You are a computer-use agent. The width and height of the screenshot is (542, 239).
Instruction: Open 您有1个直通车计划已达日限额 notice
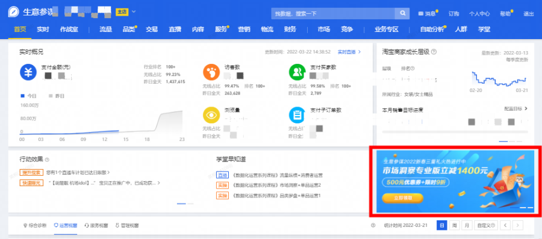[78, 172]
